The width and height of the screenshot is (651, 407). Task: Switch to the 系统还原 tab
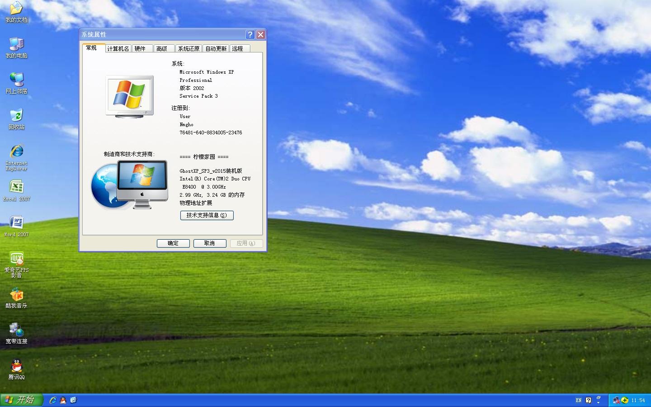point(189,49)
